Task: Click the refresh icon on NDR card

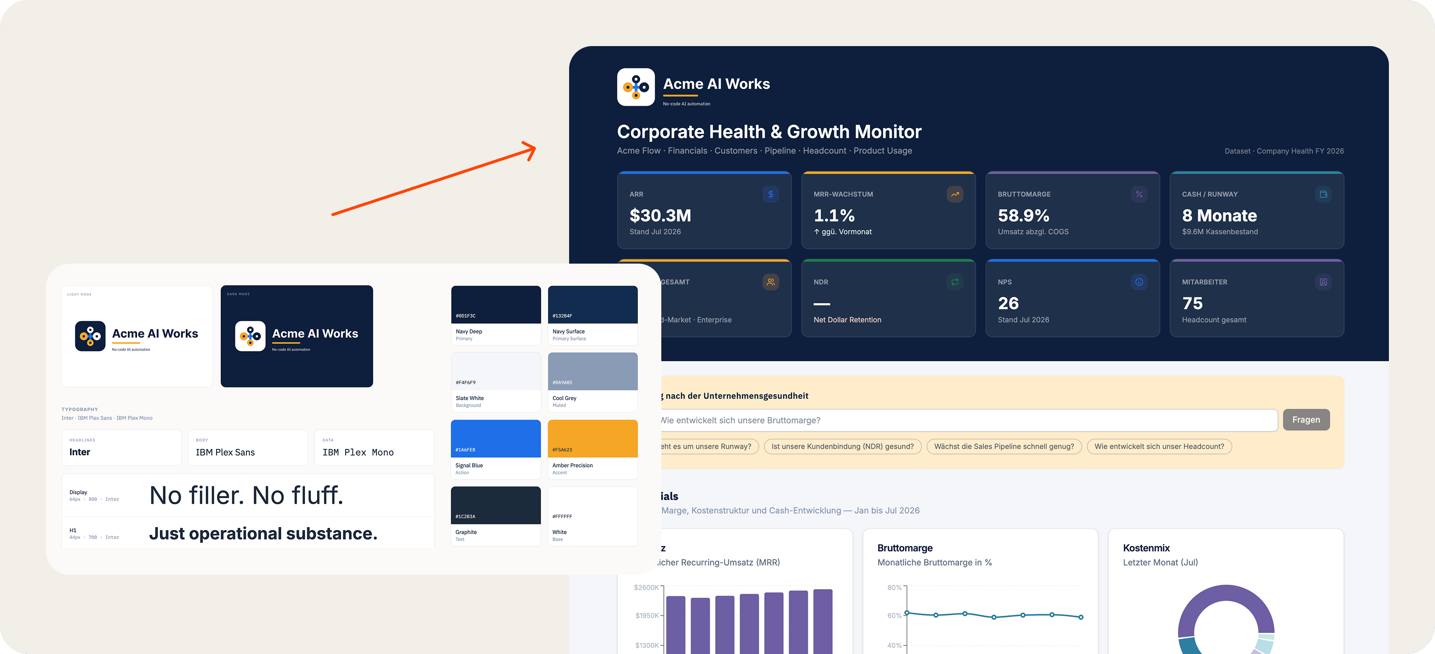Action: [955, 282]
